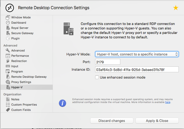The height and width of the screenshot is (129, 184).
Task: Click the 'Hyper-V Mode:' label
Action: click(x=78, y=54)
